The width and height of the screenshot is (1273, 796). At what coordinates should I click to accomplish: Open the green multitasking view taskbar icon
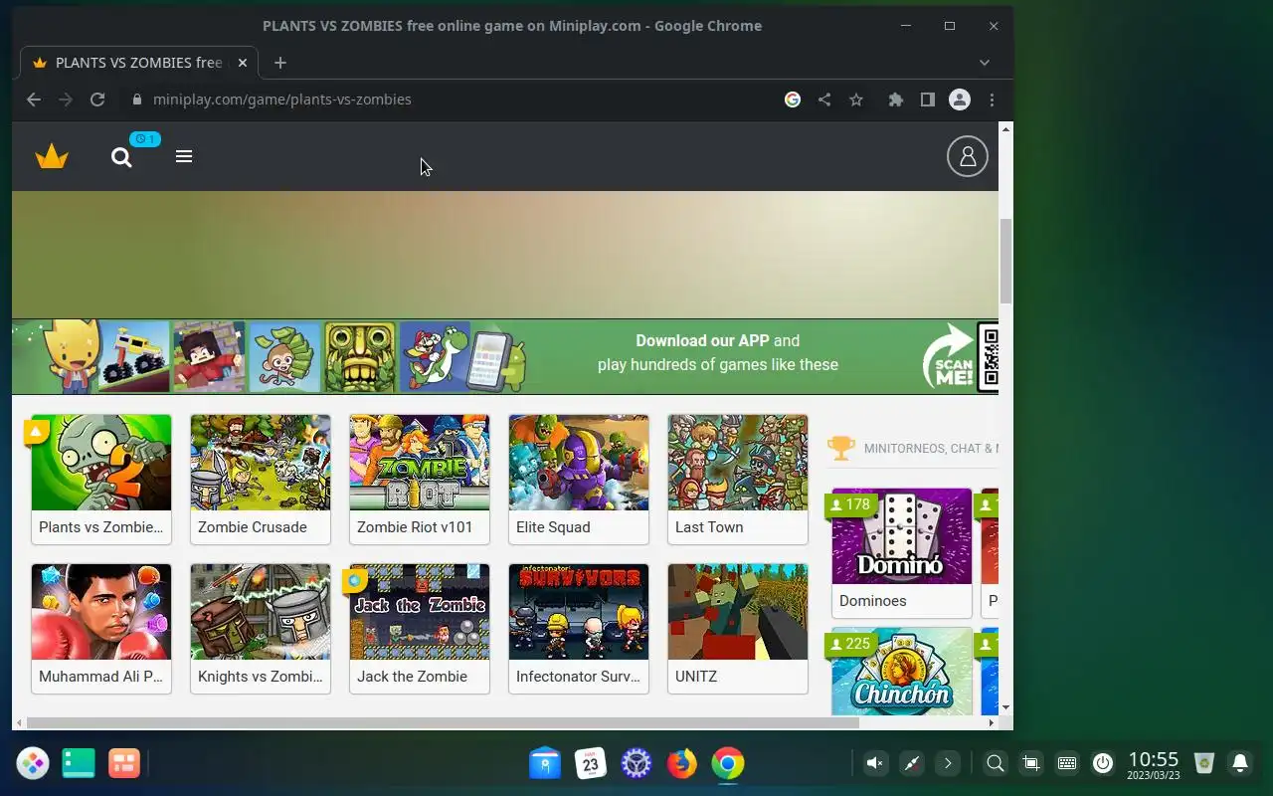tap(79, 763)
